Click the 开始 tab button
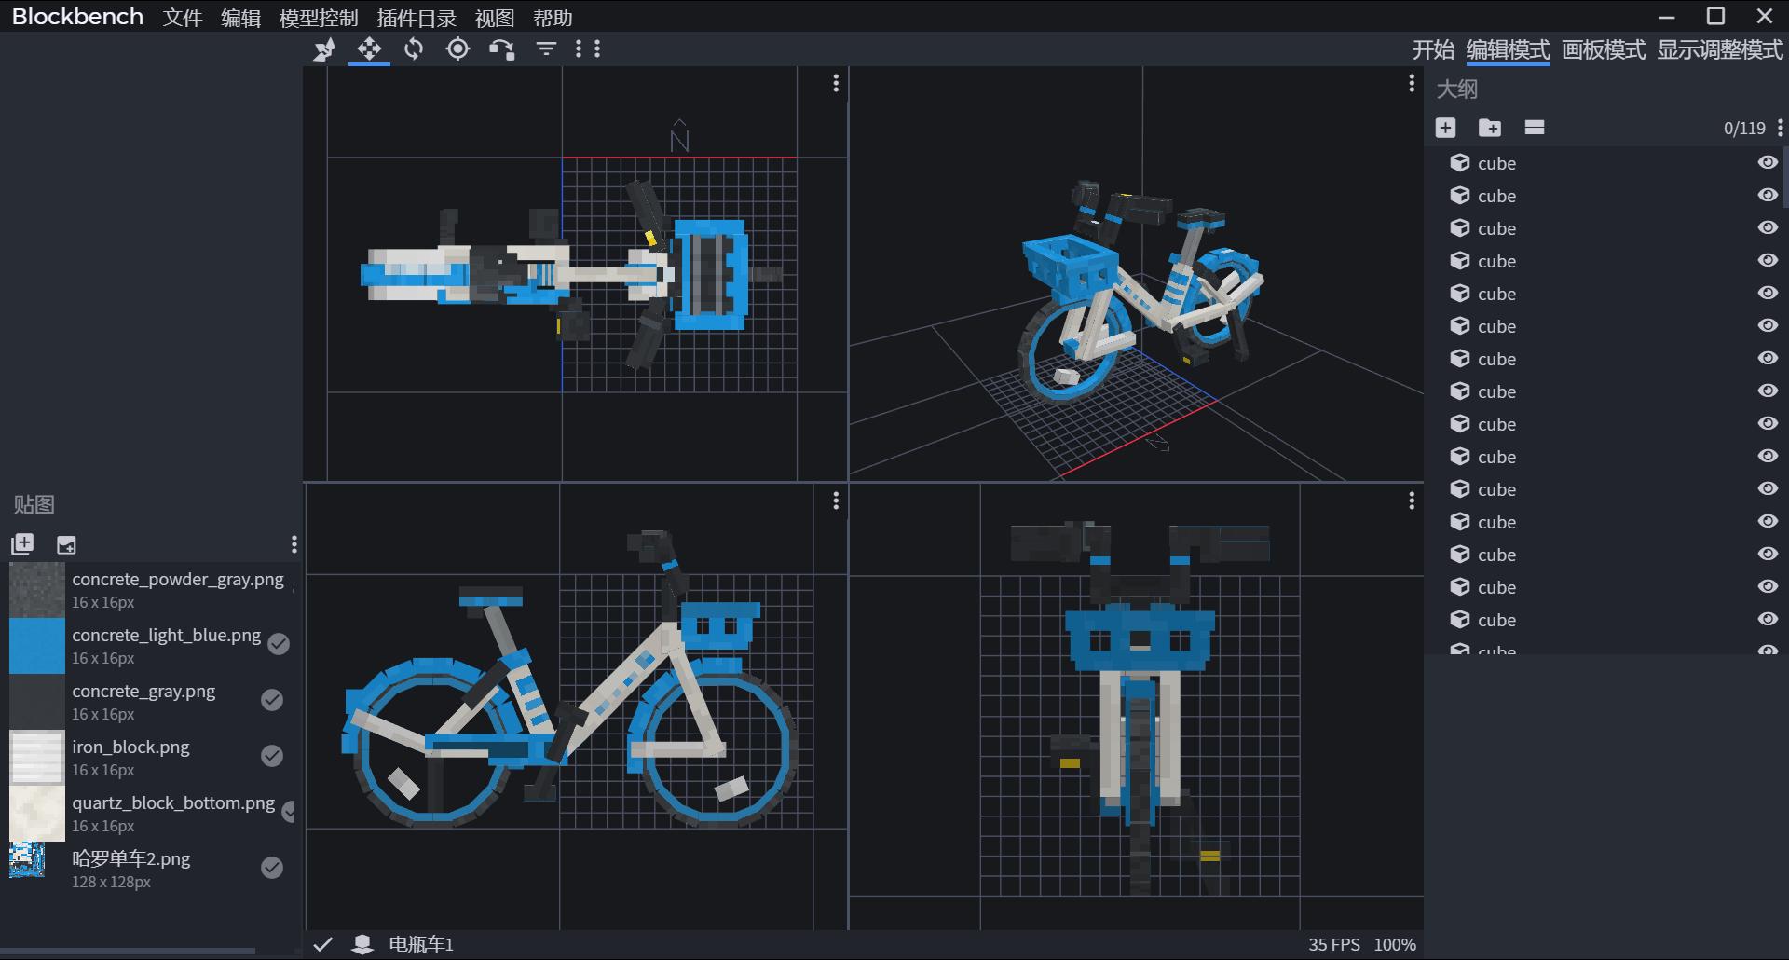 (1432, 49)
